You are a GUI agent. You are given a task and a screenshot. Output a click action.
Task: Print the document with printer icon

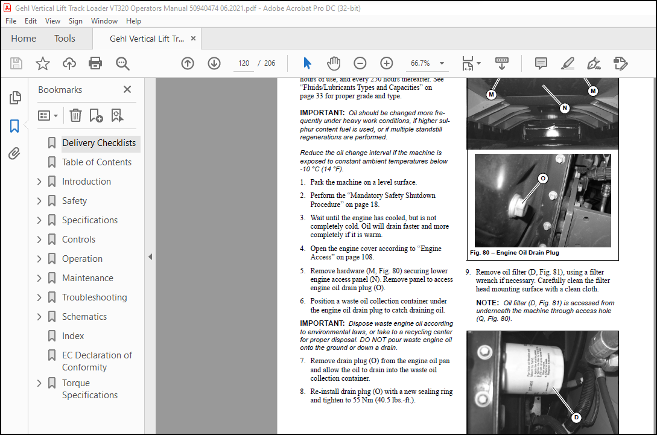tap(95, 63)
